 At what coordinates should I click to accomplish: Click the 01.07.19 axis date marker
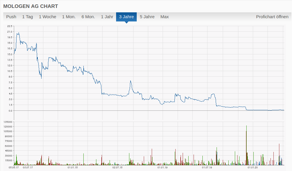pos(207,168)
